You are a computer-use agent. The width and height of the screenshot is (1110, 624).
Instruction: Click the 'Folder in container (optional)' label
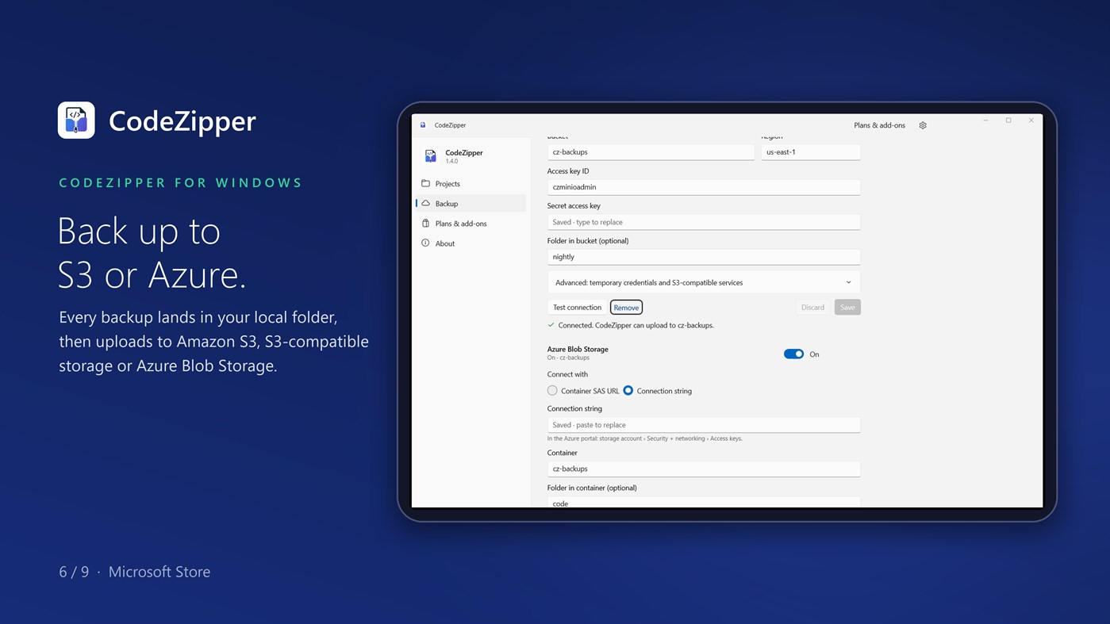coord(592,488)
